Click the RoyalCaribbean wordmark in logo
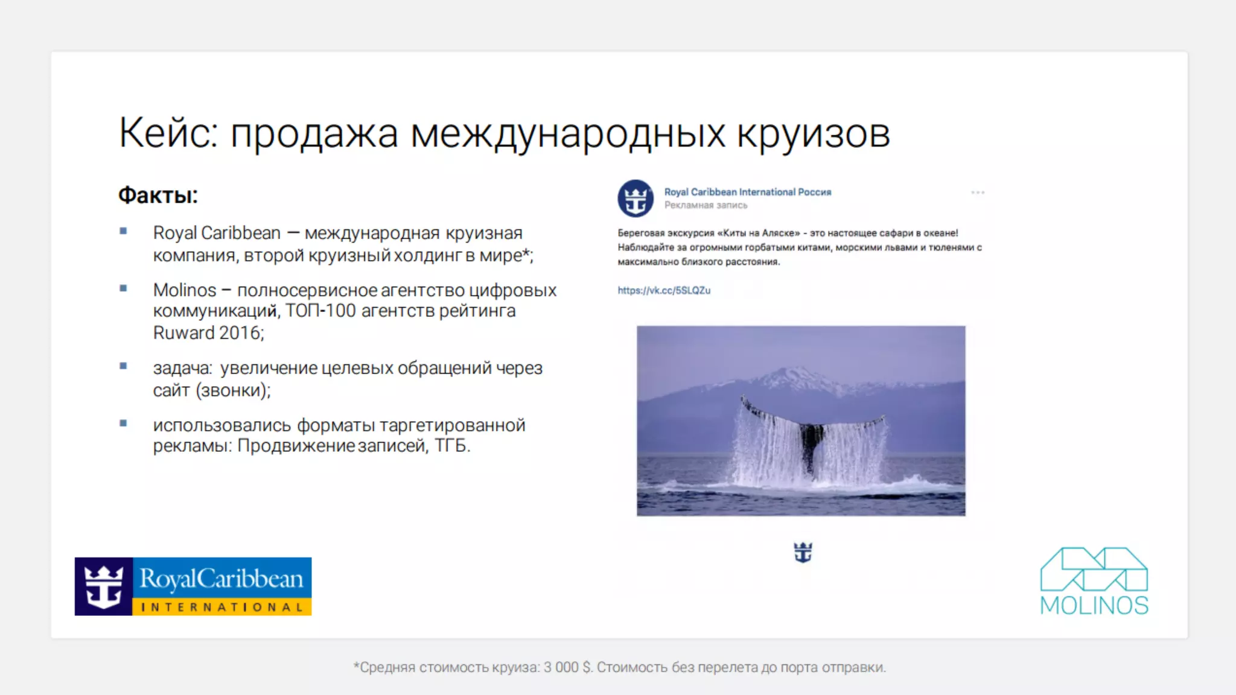This screenshot has height=695, width=1236. coord(221,579)
